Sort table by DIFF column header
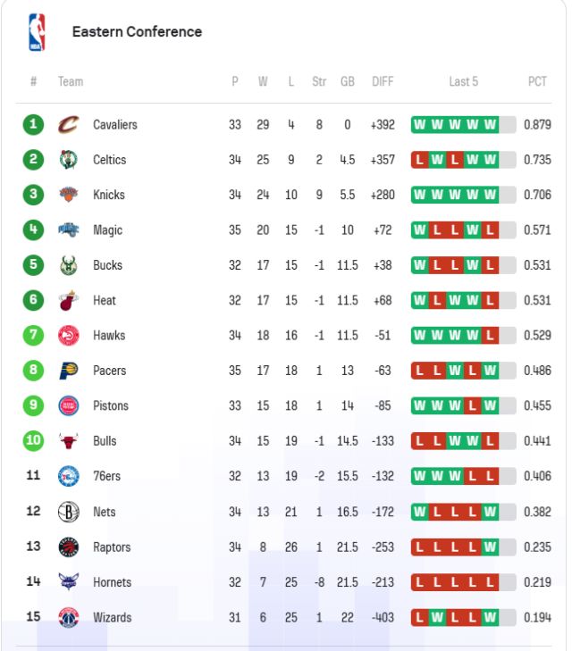Screen dimensions: 572x651 tap(383, 81)
